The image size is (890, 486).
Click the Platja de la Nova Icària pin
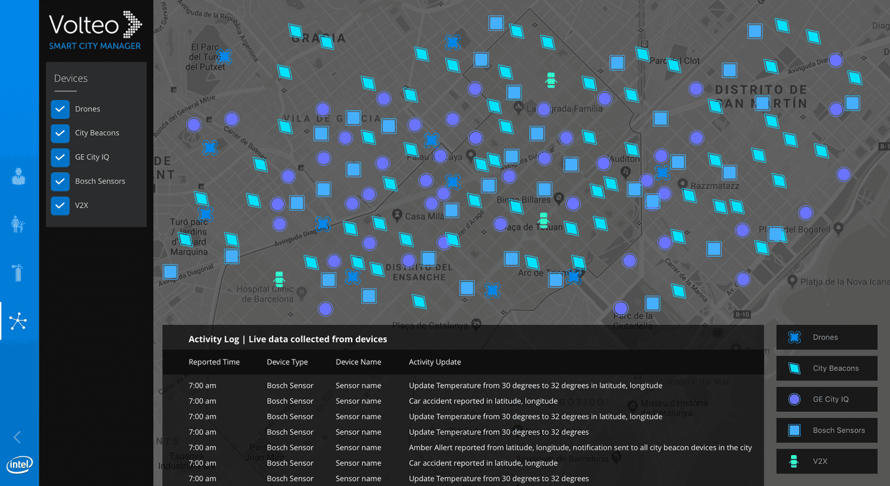pos(792,282)
